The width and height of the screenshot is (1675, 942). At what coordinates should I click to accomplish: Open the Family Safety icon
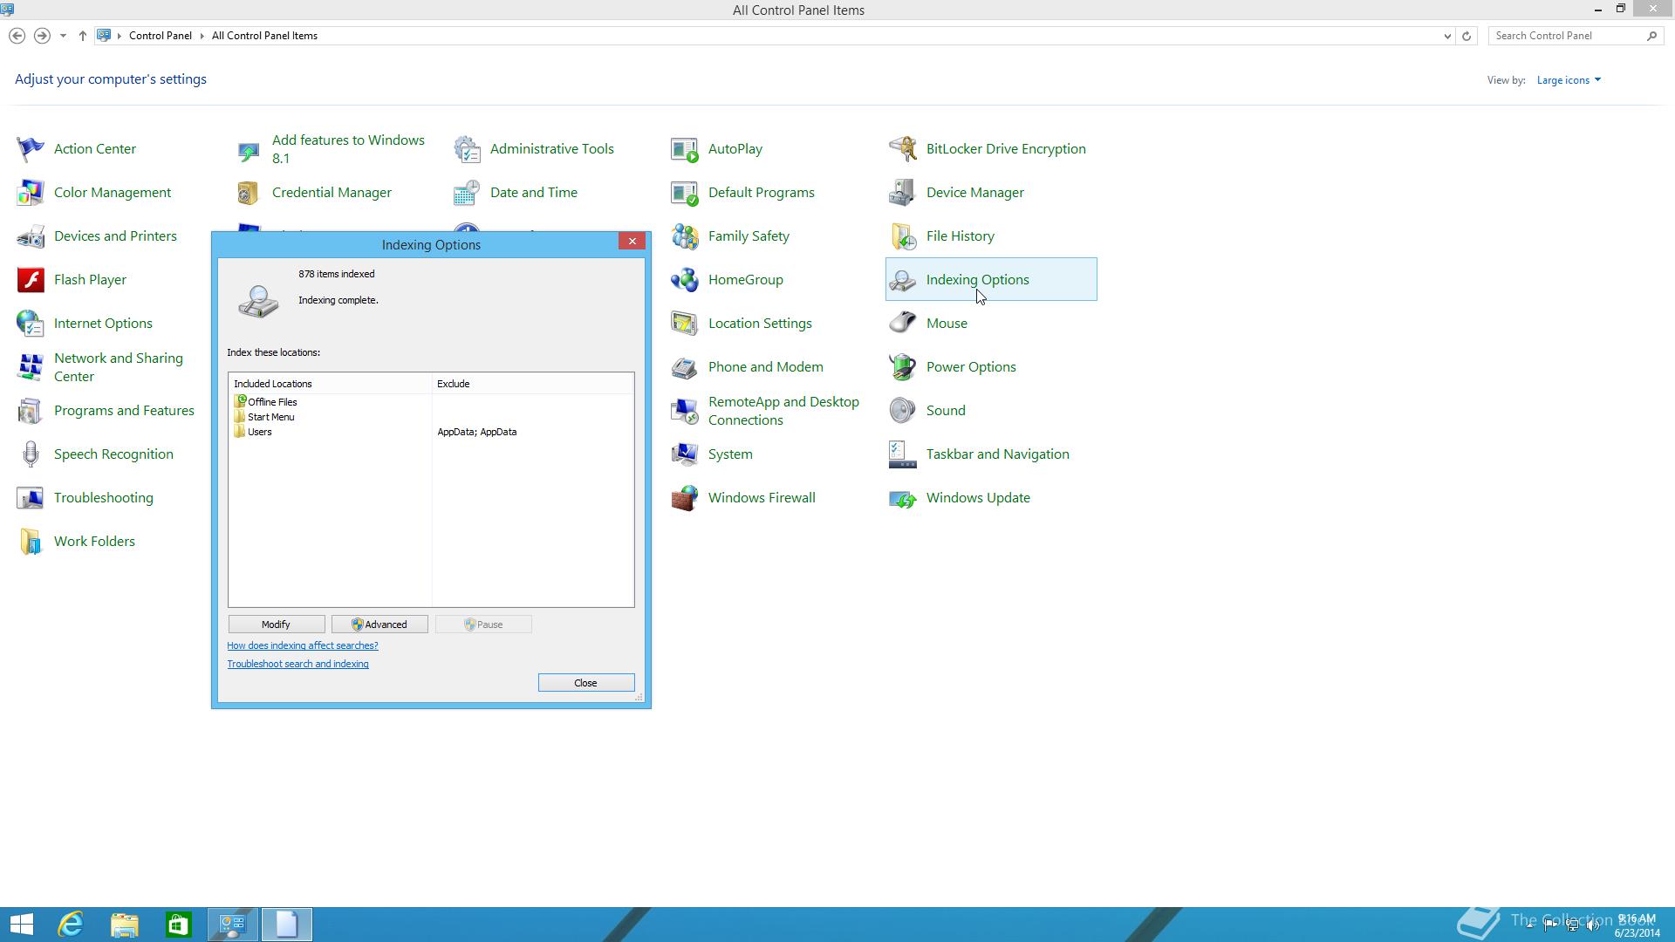[x=685, y=236]
